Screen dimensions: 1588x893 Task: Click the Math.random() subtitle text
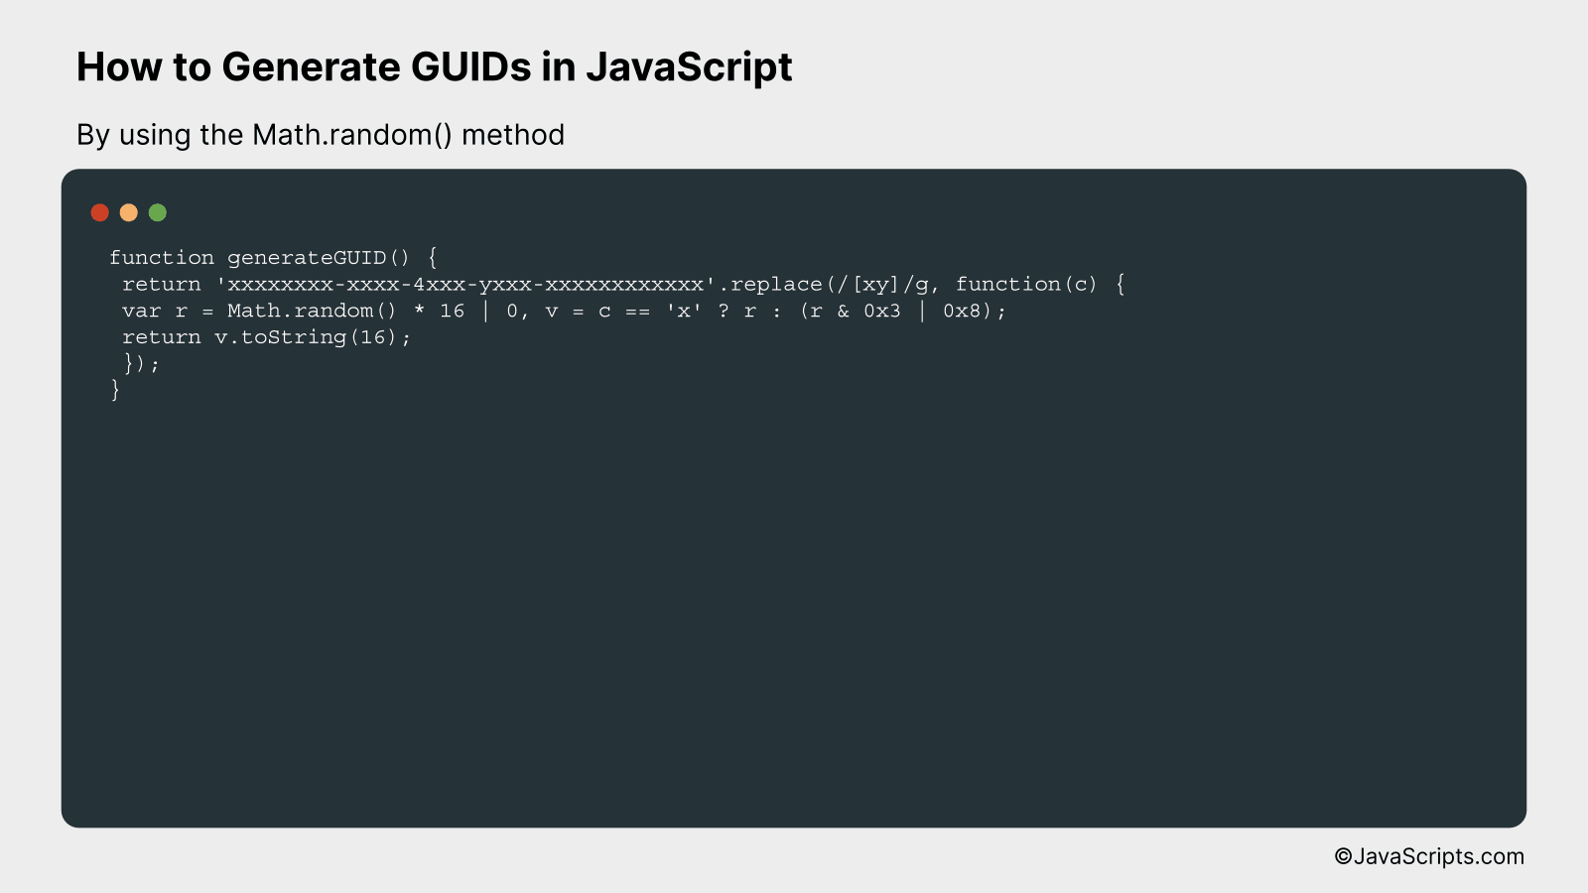[x=322, y=135]
